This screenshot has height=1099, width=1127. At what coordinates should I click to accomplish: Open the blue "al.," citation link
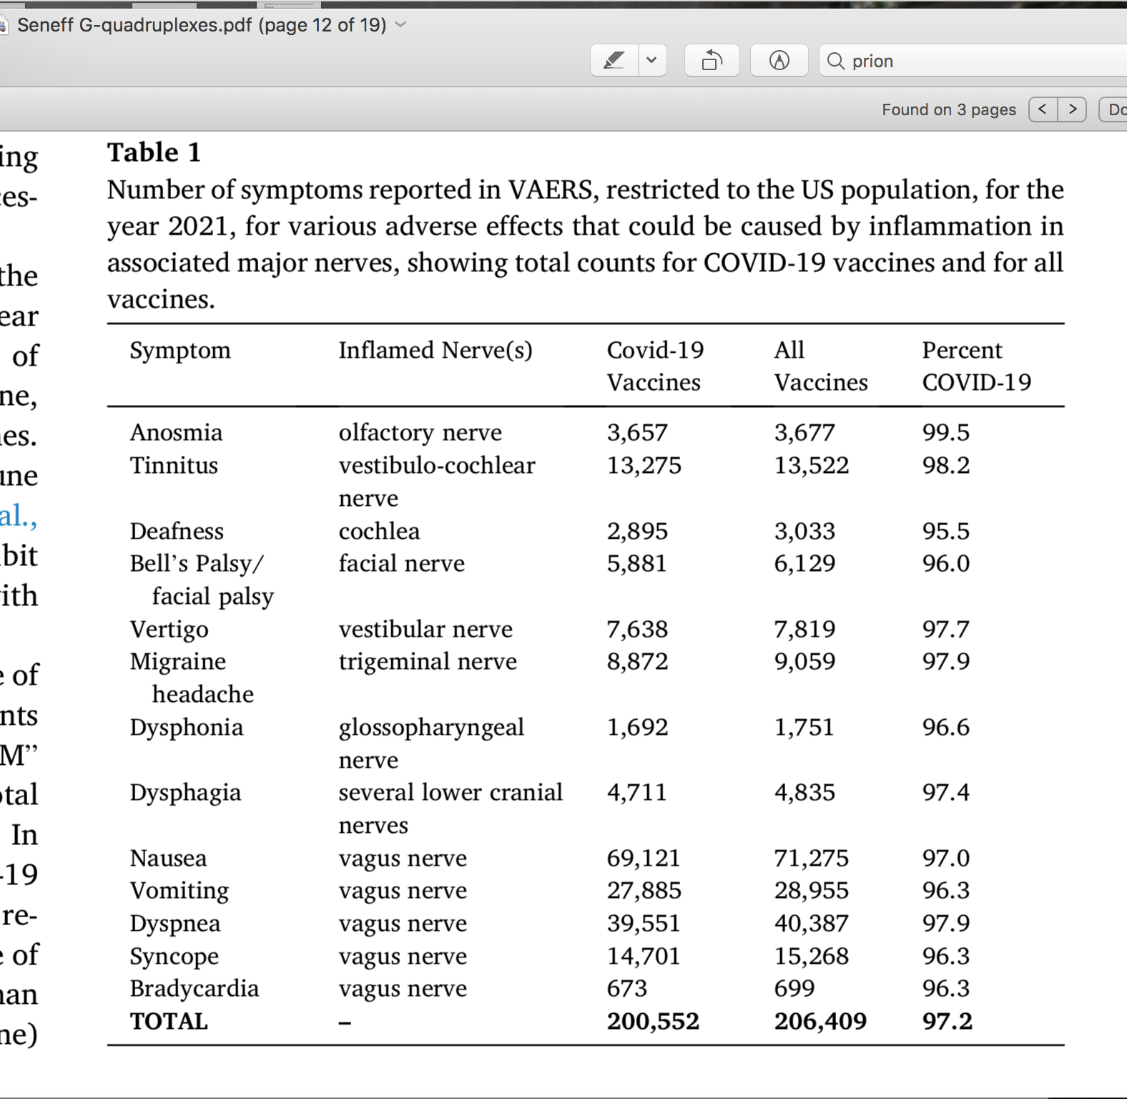pyautogui.click(x=18, y=515)
